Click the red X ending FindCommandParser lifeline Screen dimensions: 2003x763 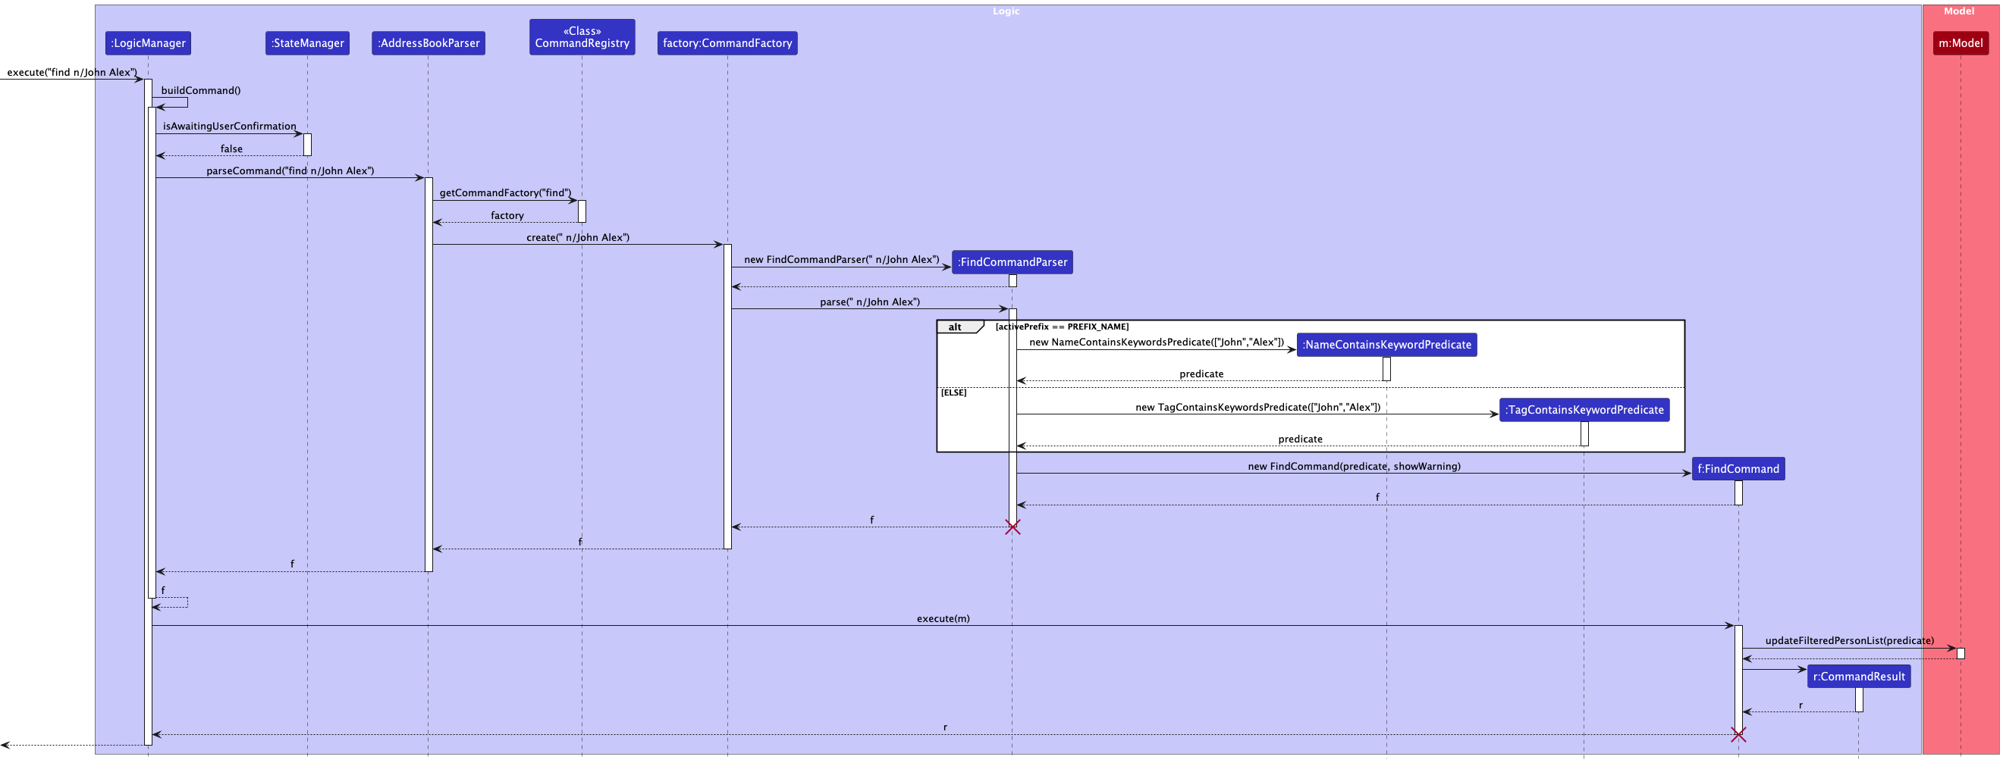coord(1012,527)
